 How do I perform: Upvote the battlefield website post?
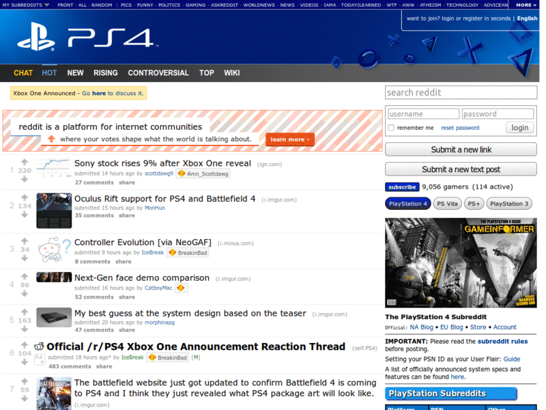click(x=25, y=381)
